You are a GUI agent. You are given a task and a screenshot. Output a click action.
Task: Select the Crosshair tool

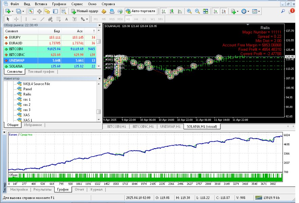pos(16,19)
